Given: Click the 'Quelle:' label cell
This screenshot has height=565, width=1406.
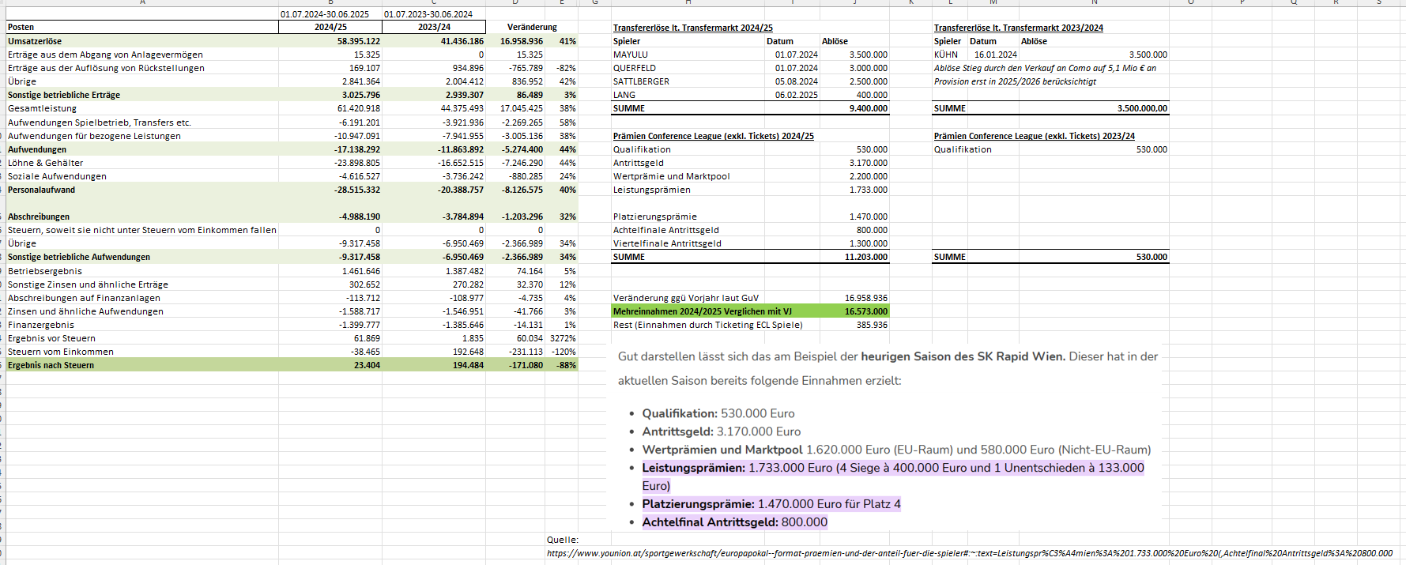Looking at the screenshot, I should (563, 540).
